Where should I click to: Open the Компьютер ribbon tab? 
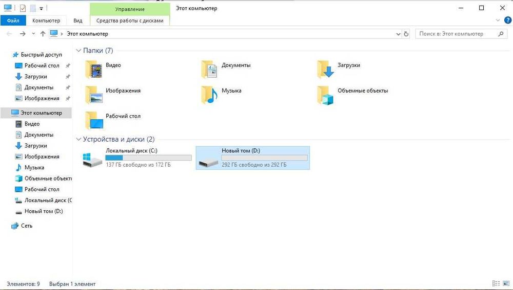pos(46,20)
